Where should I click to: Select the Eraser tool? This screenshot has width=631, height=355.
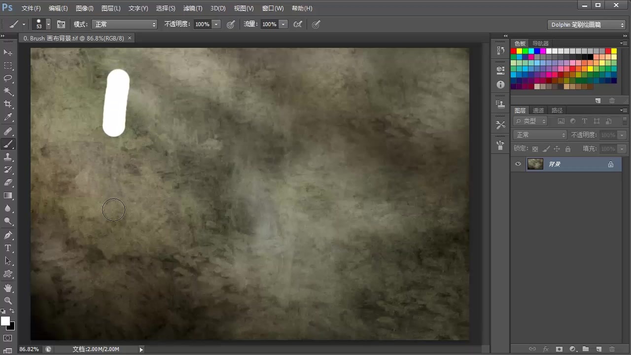[x=8, y=183]
